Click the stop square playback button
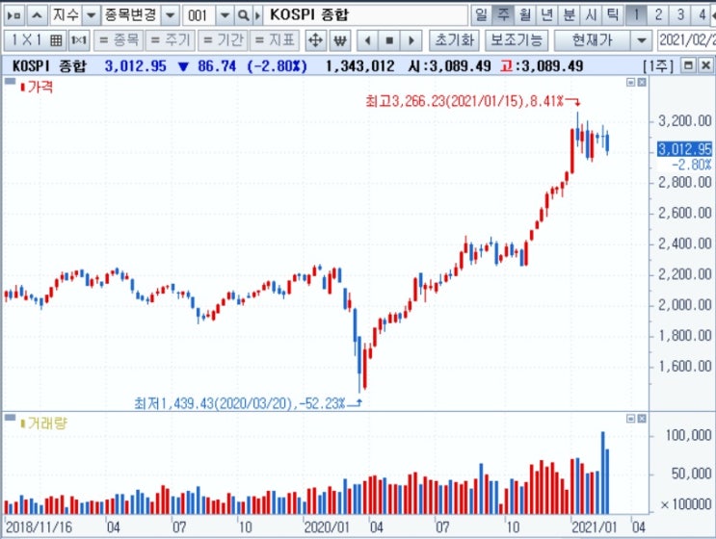The height and width of the screenshot is (539, 716). 389,40
